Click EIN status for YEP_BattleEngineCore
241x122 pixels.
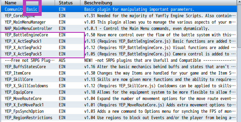click(x=62, y=35)
